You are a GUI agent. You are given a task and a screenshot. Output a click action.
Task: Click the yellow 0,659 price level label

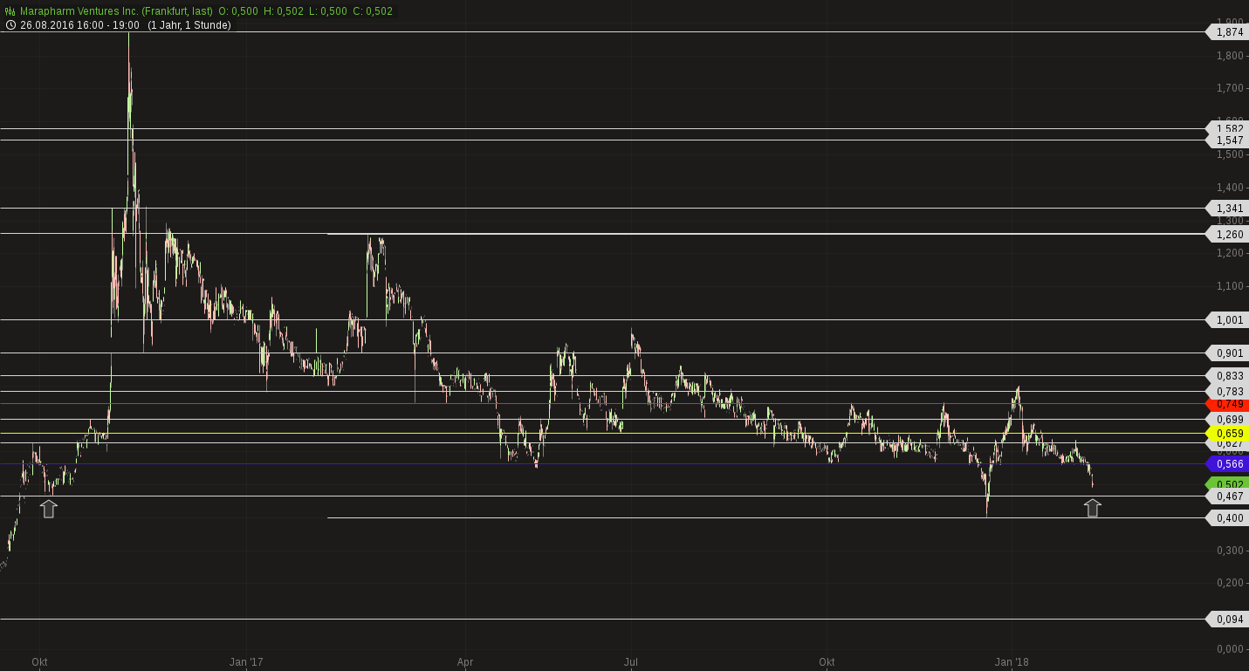1228,434
